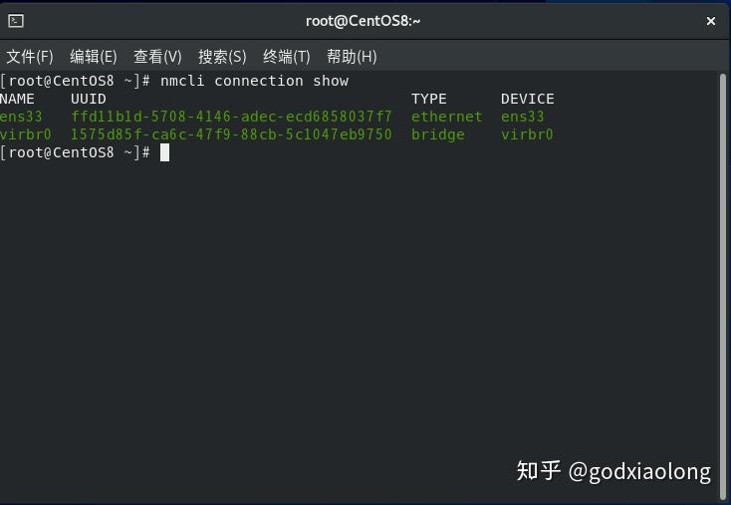Open the 编辑(E) menu
Viewport: 731px width, 505px height.
(x=94, y=57)
